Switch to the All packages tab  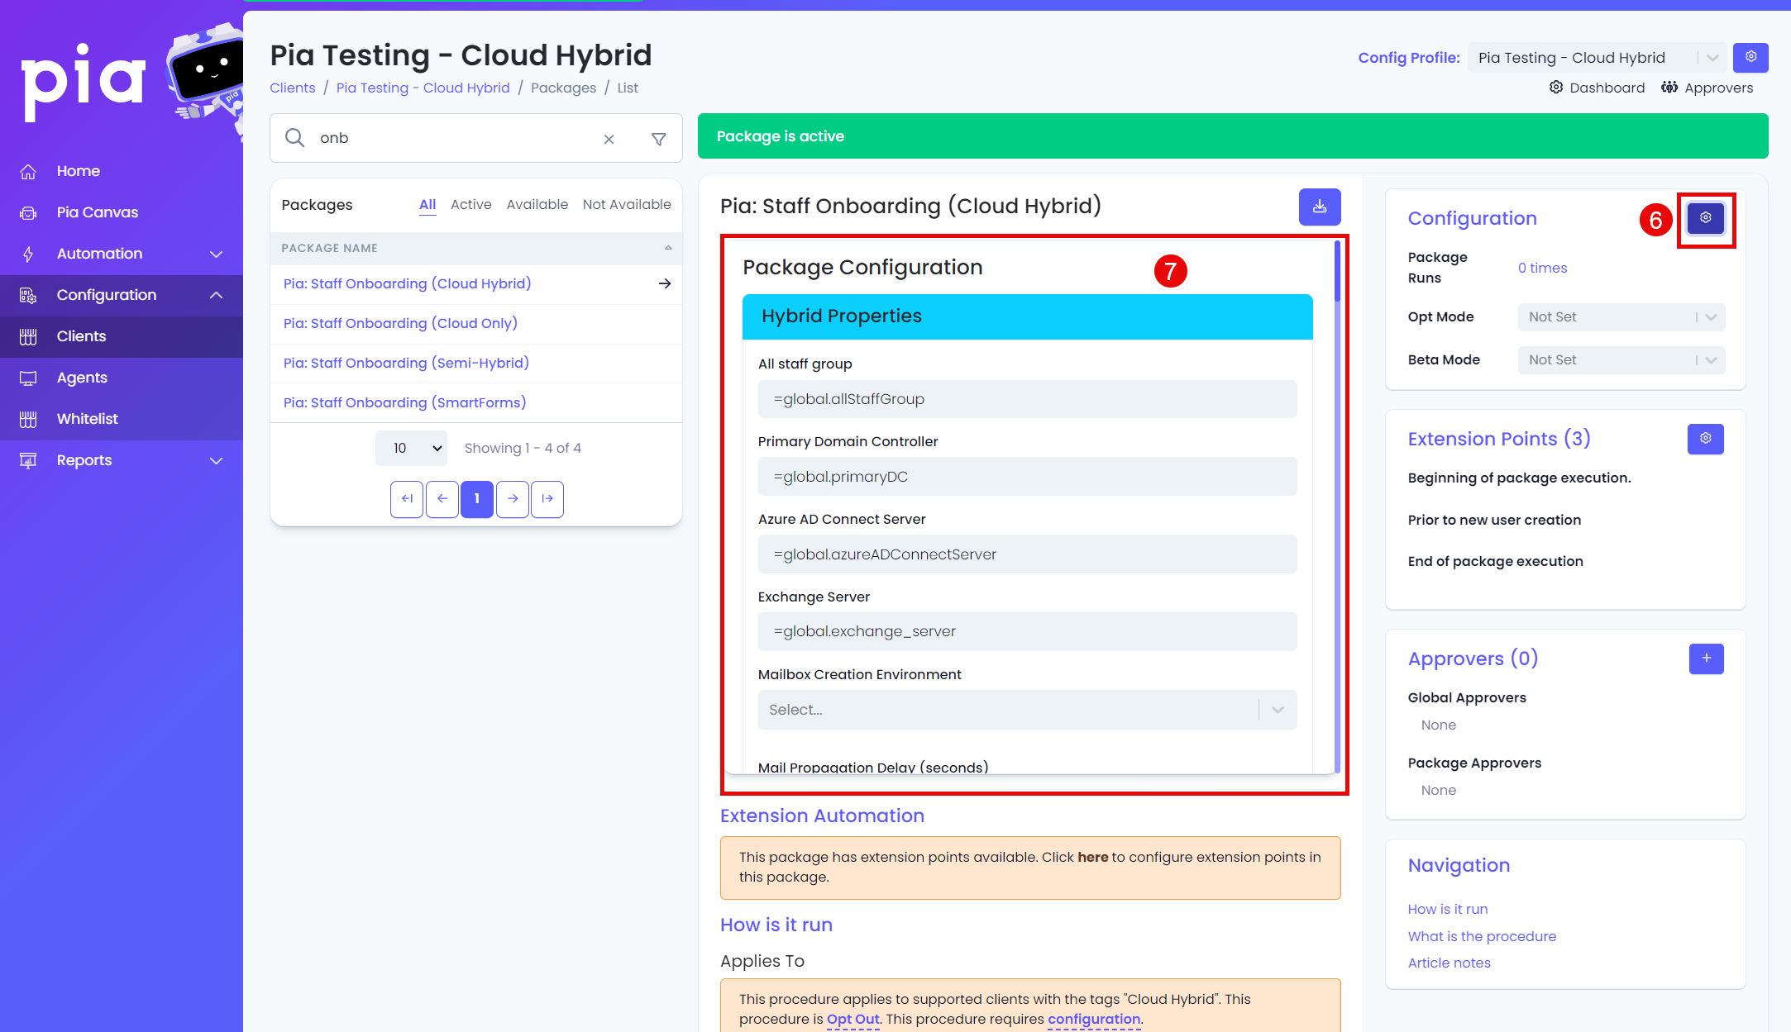427,204
